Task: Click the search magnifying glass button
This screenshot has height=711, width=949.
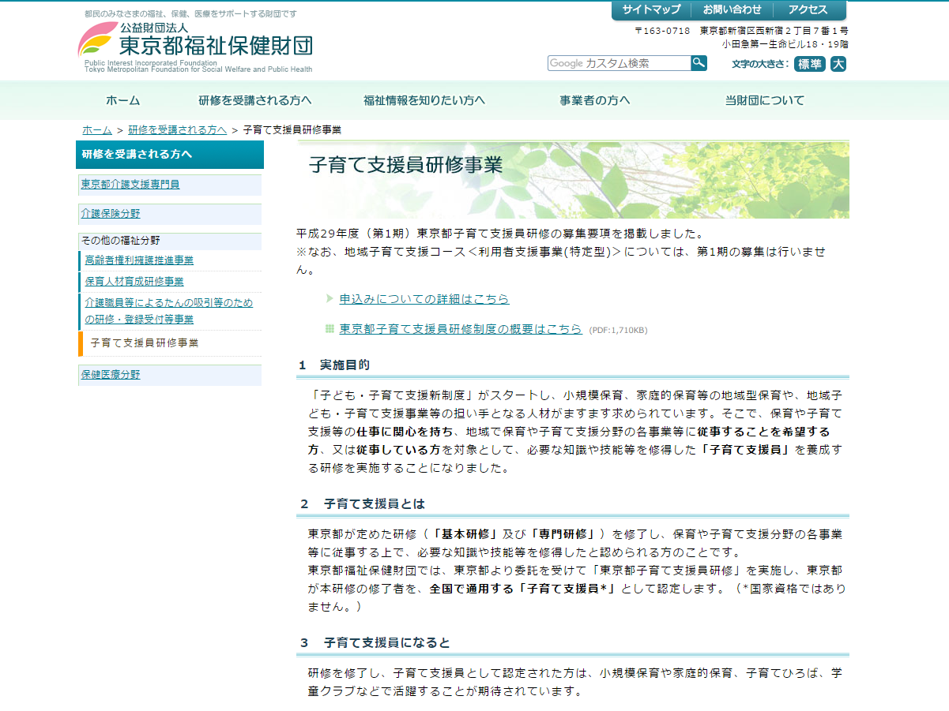Action: tap(699, 63)
